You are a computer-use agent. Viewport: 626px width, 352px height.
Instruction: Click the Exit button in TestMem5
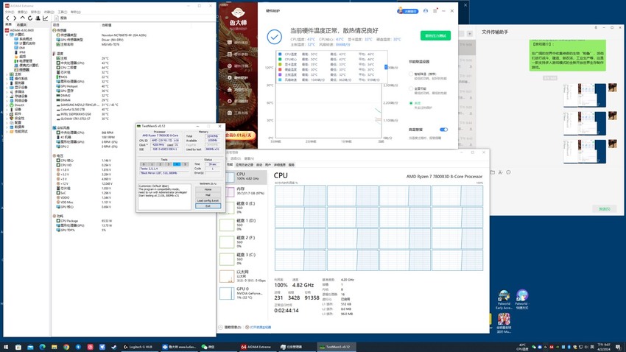pyautogui.click(x=208, y=206)
